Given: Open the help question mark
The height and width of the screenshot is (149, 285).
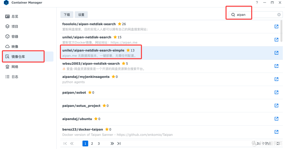Looking at the screenshot, I should pyautogui.click(x=257, y=3).
